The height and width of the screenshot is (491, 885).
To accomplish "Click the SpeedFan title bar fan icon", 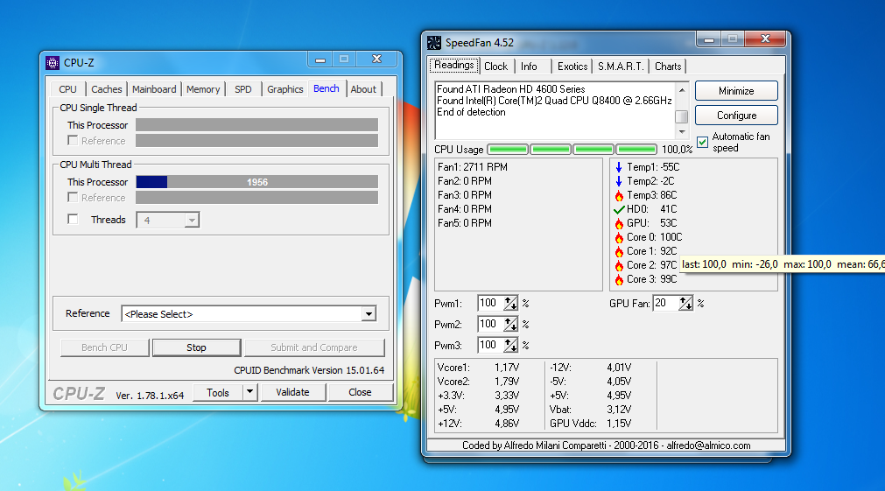I will click(x=434, y=43).
